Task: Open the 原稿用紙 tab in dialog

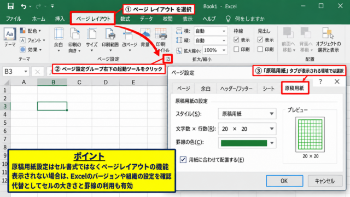Action: pyautogui.click(x=295, y=88)
